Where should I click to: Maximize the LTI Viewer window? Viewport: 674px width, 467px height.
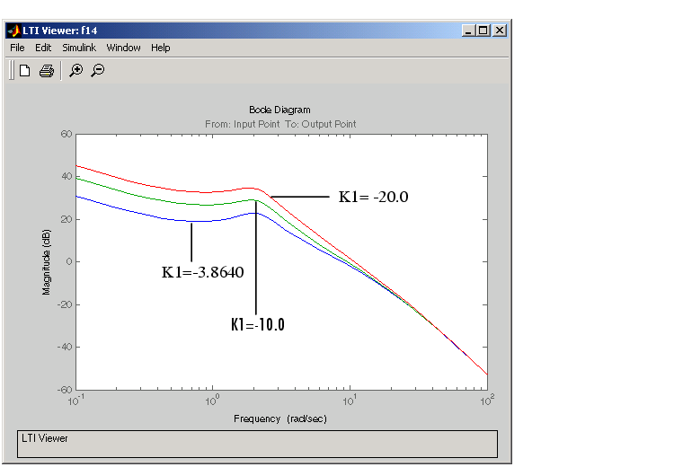coord(483,30)
